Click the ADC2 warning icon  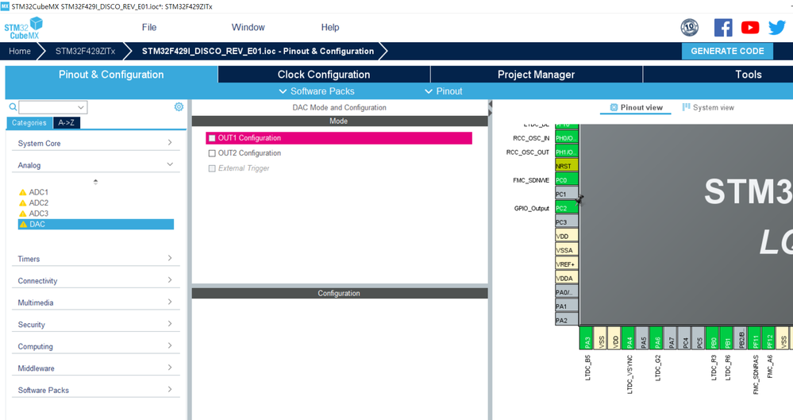pos(23,203)
